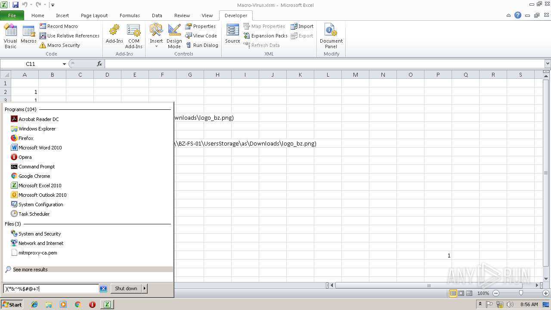Open Microsoft Excel Help
This screenshot has height=310, width=551.
click(x=518, y=15)
